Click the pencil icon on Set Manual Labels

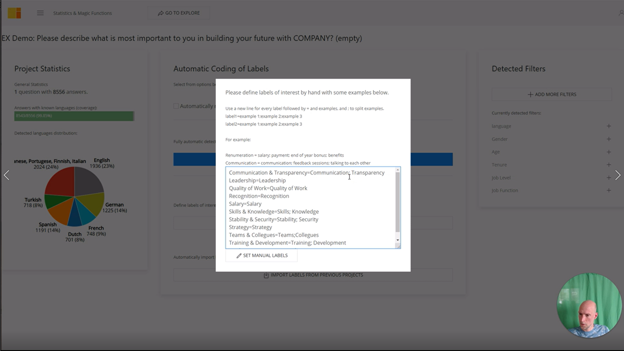pos(238,255)
